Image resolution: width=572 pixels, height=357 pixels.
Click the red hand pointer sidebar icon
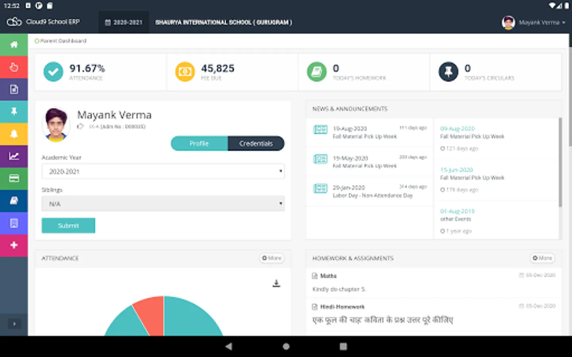[14, 67]
